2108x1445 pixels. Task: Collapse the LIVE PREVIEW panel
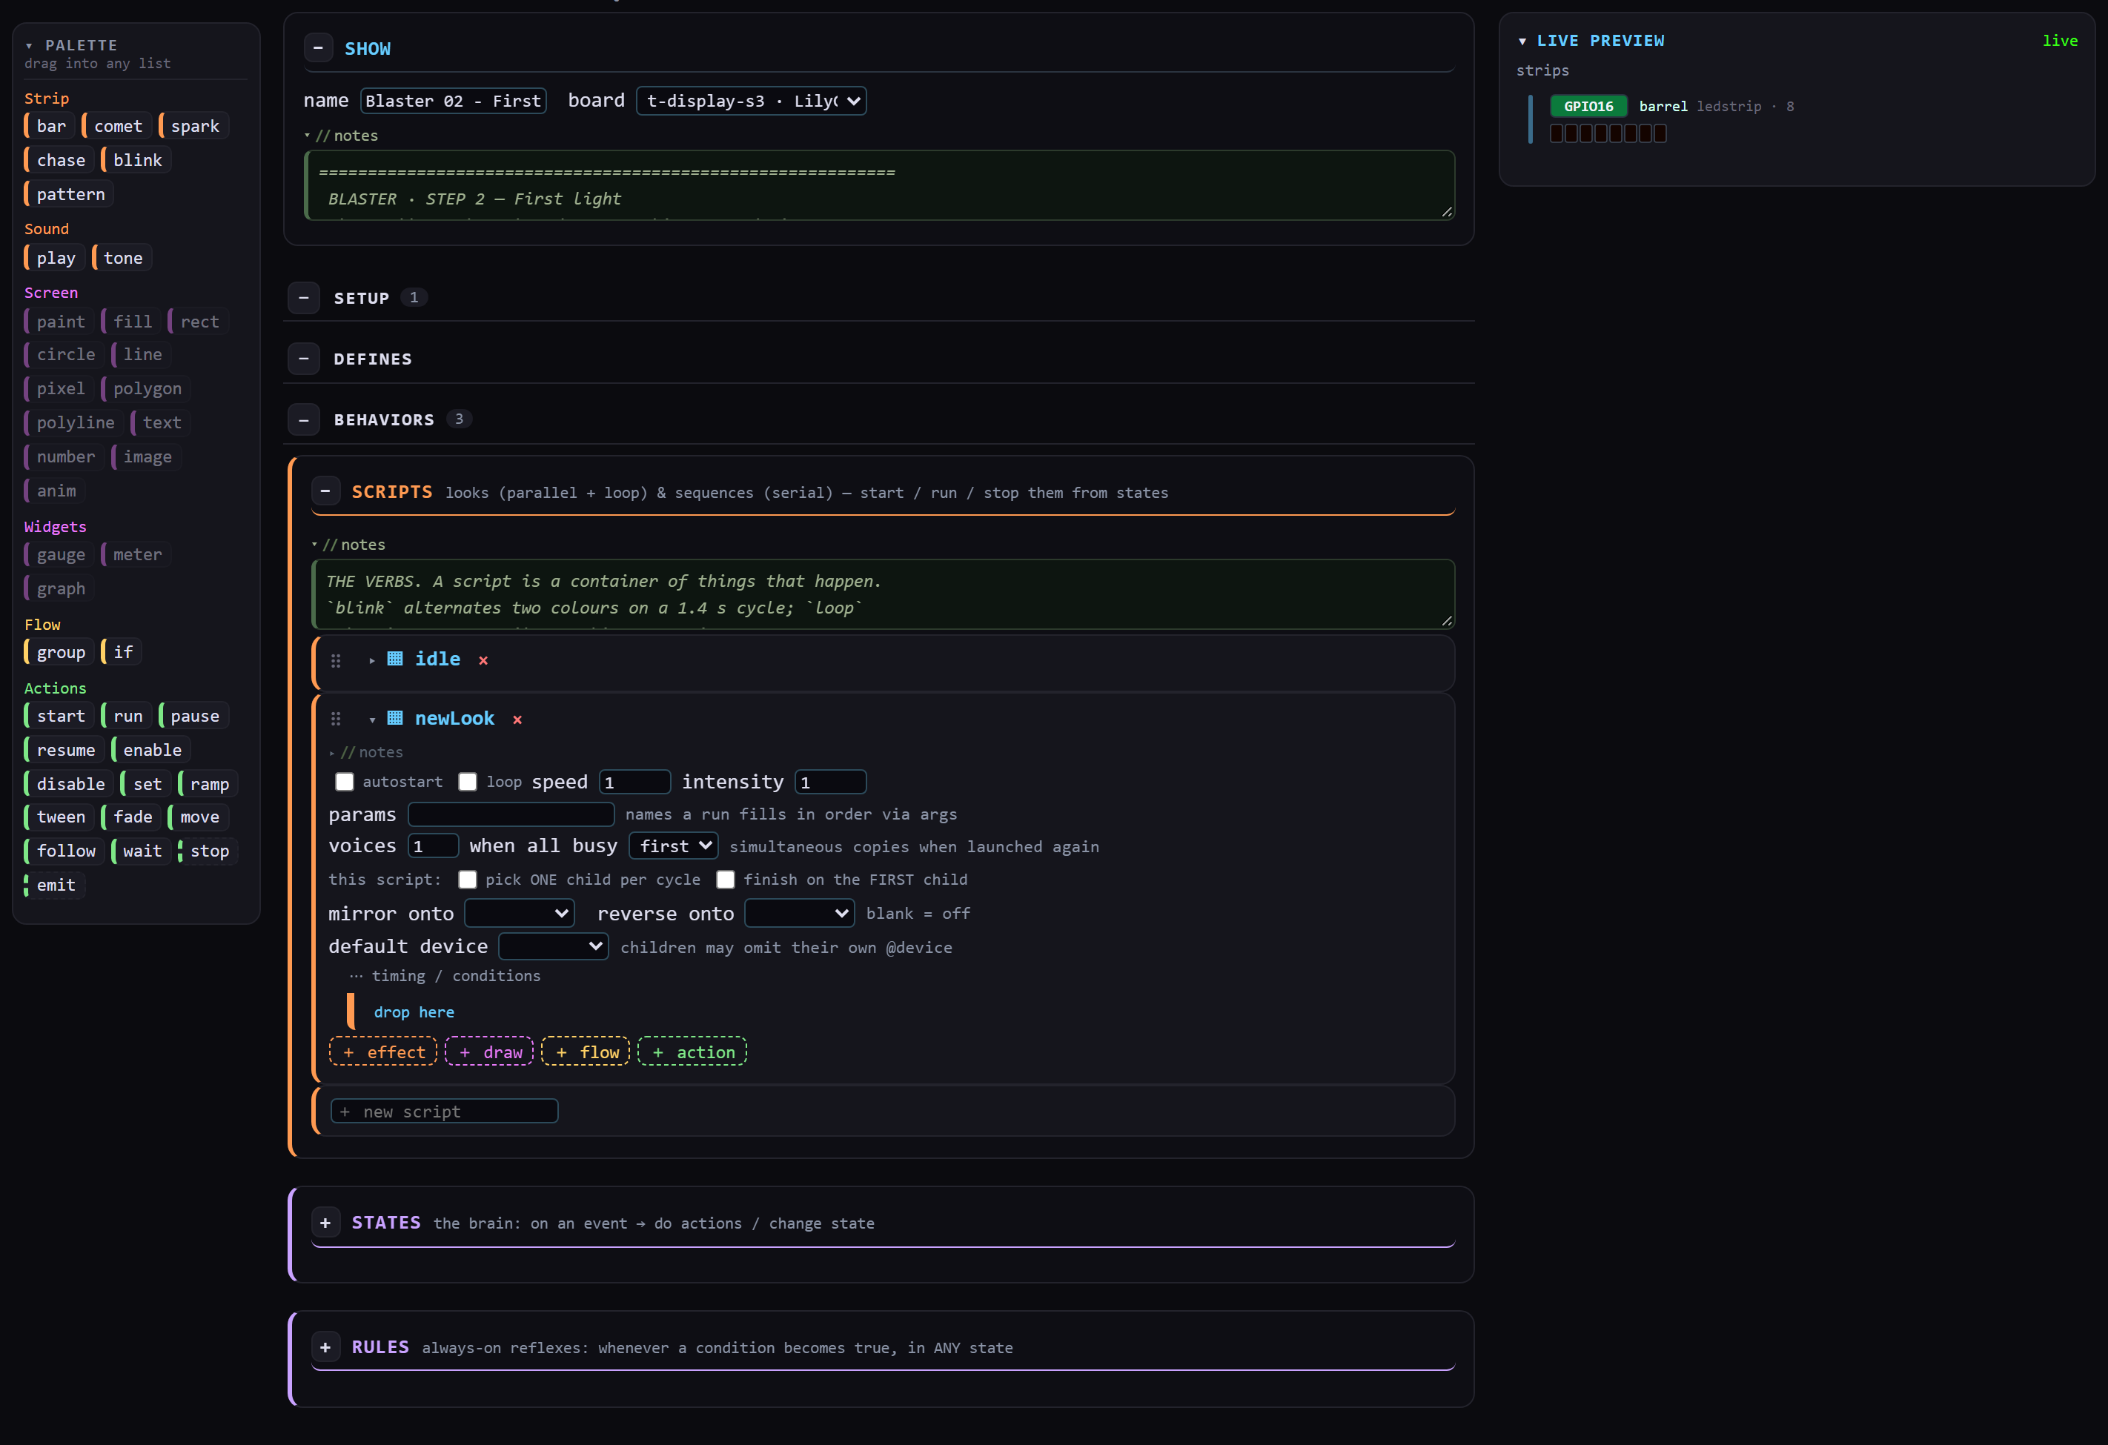(x=1522, y=41)
